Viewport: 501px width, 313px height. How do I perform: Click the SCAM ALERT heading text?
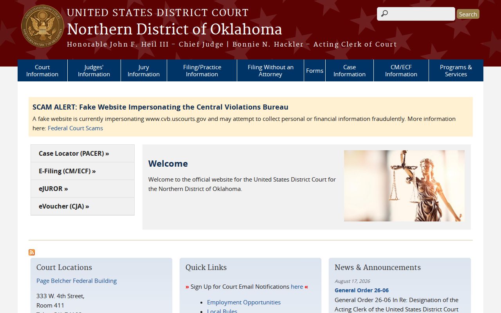160,107
